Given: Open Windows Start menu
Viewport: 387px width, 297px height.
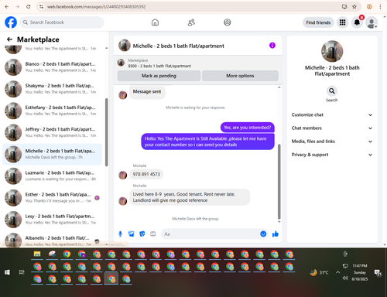Looking at the screenshot, I should coord(7,272).
